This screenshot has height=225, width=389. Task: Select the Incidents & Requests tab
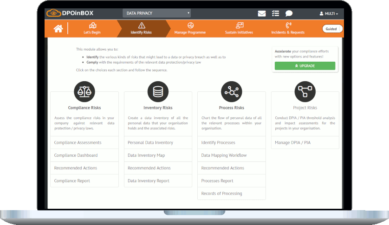(x=288, y=28)
